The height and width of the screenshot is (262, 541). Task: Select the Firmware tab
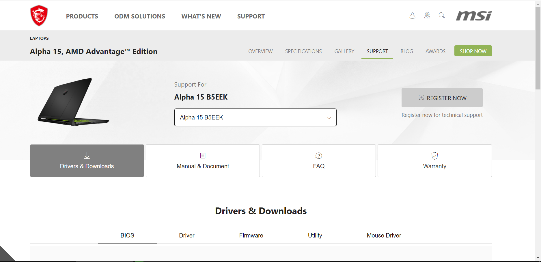pos(251,235)
